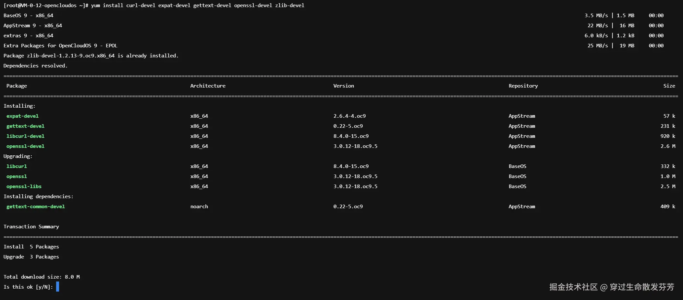The width and height of the screenshot is (683, 300).
Task: Click the 'extras 9 - x86_64' repo line
Action: [28, 36]
